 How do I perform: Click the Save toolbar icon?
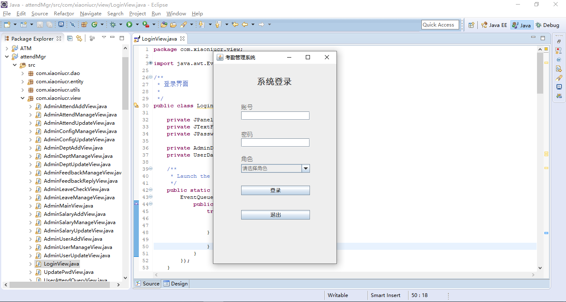point(40,24)
